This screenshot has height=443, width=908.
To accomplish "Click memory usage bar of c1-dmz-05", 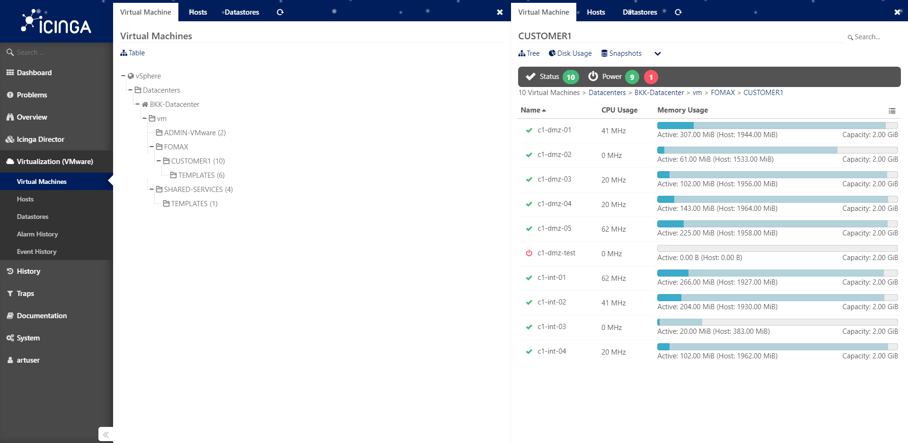I will pos(777,224).
